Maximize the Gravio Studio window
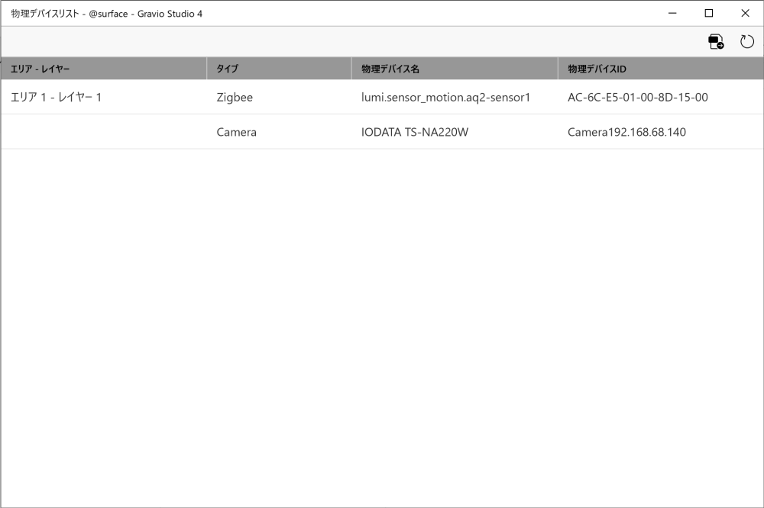 [x=709, y=13]
